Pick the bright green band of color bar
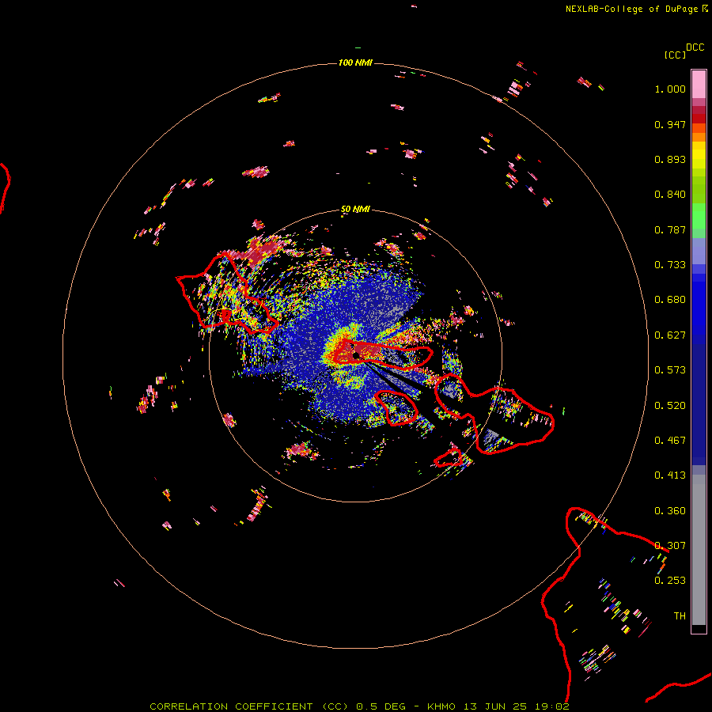This screenshot has height=712, width=712. point(699,216)
